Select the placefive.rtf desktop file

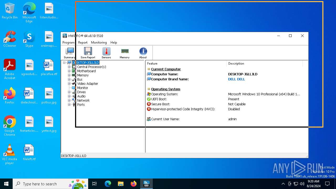point(49,68)
